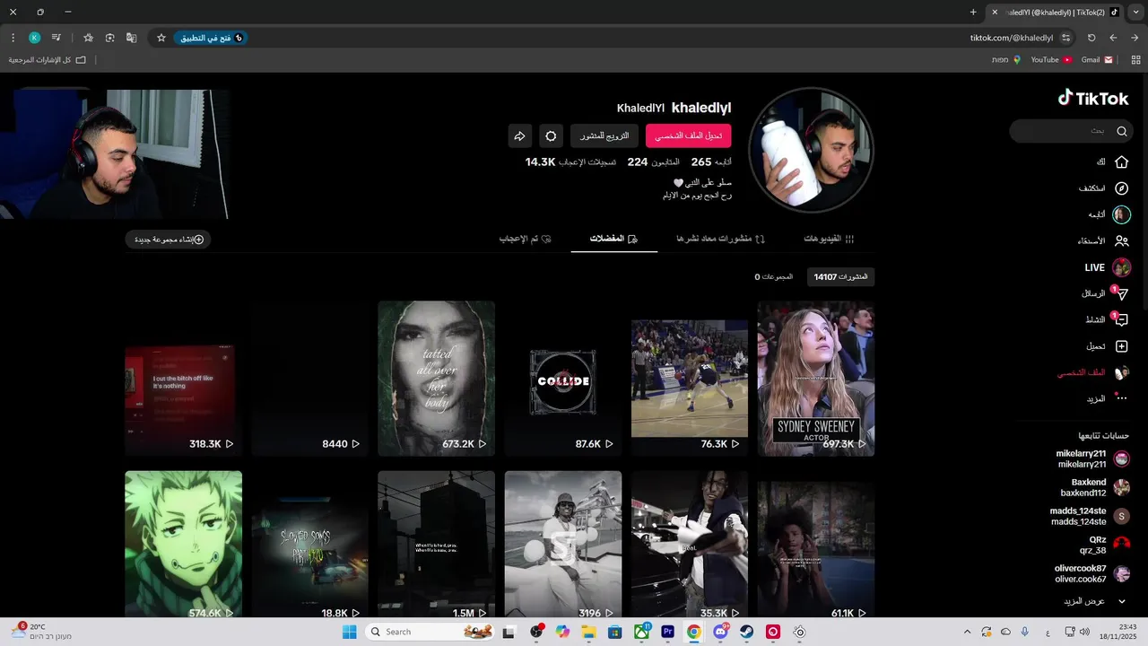Select the المفضلات favorites tab
The height and width of the screenshot is (646, 1148).
[x=613, y=239]
